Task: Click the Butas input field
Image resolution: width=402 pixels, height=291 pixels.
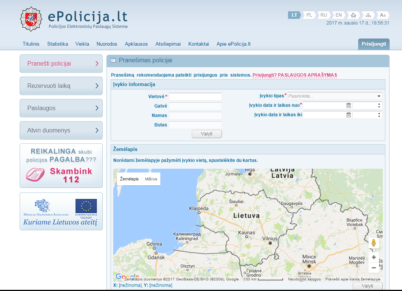Action: tap(195, 125)
